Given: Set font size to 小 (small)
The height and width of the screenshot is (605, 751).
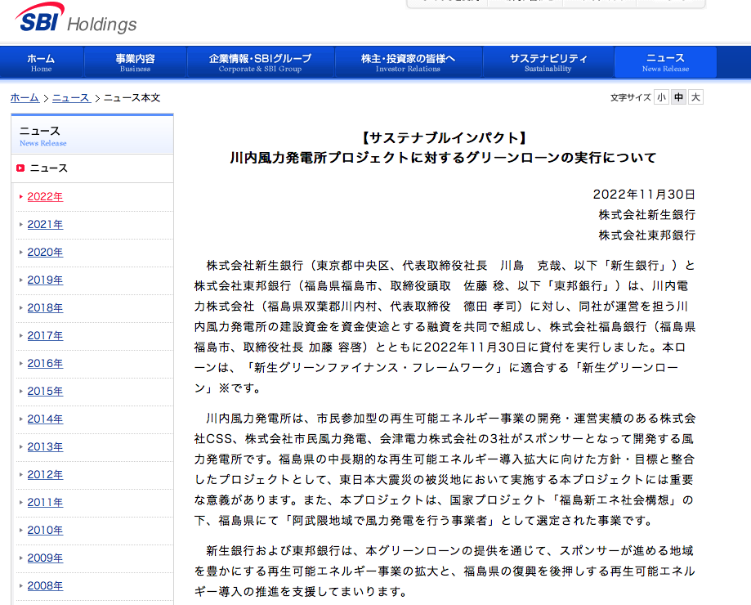Looking at the screenshot, I should 661,97.
